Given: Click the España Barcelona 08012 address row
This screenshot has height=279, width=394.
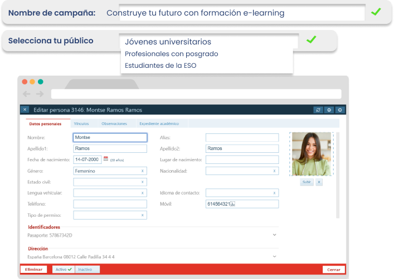Looking at the screenshot, I should [152, 257].
